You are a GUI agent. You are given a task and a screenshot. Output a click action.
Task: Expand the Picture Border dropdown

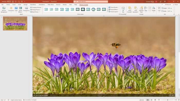coord(113,7)
